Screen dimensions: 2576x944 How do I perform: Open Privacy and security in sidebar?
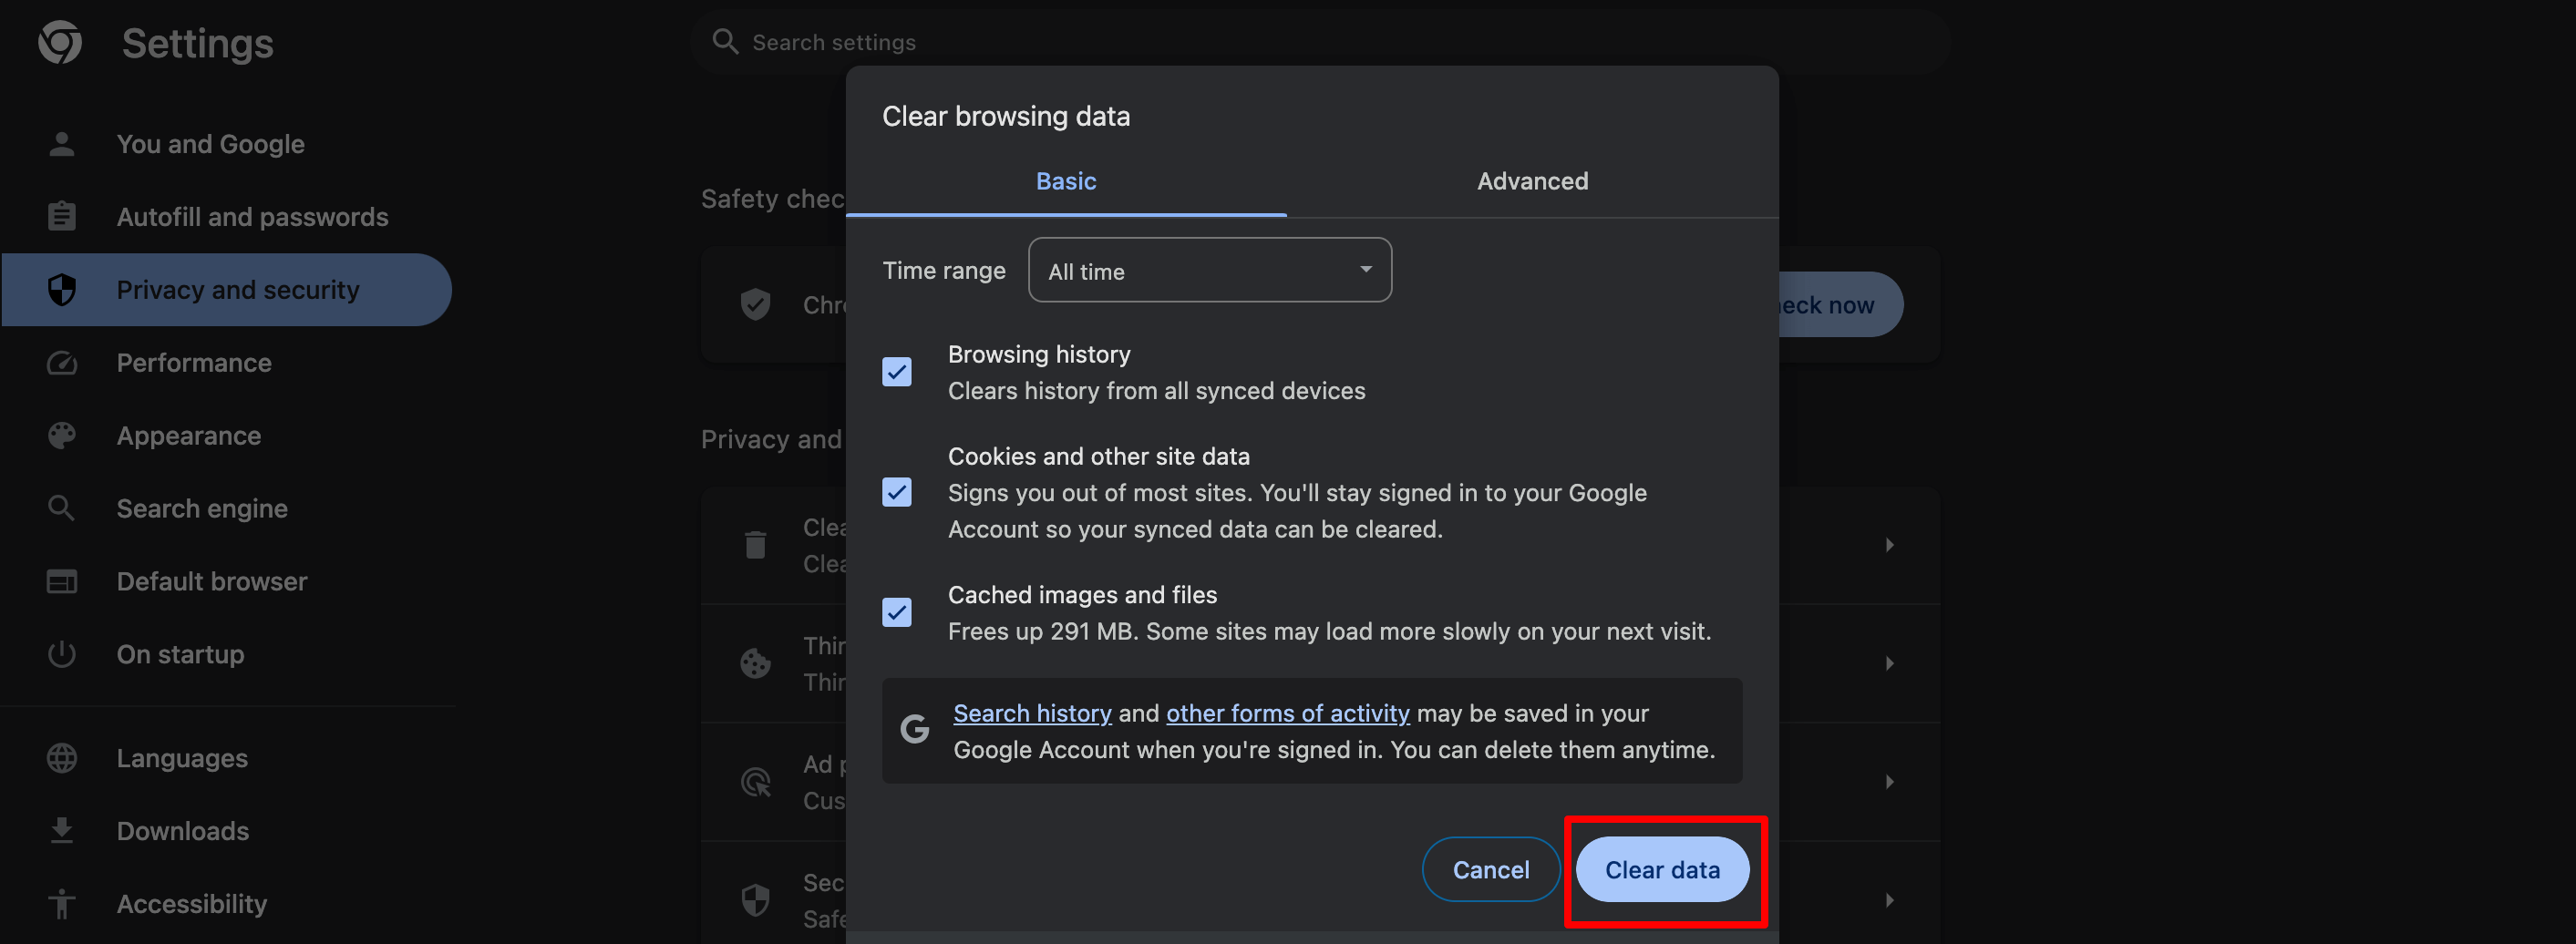pos(237,290)
